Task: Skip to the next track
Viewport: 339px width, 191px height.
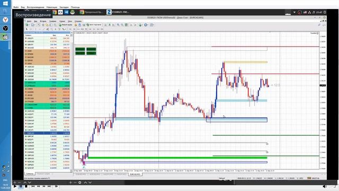Action: point(49,186)
